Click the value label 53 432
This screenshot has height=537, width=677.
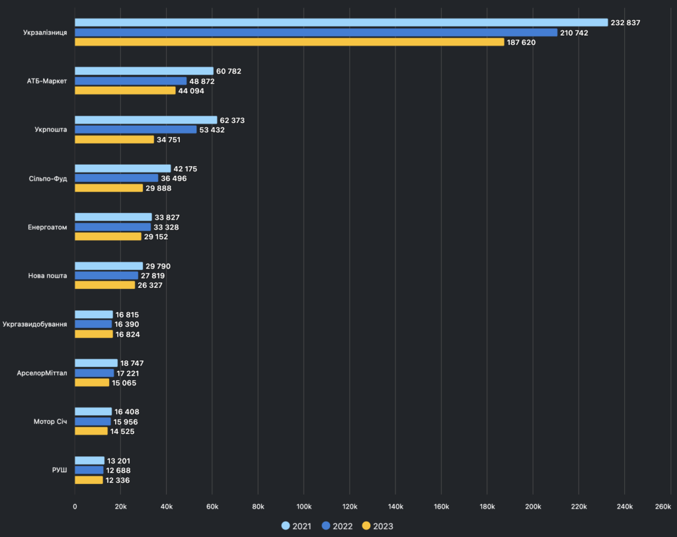pyautogui.click(x=212, y=130)
